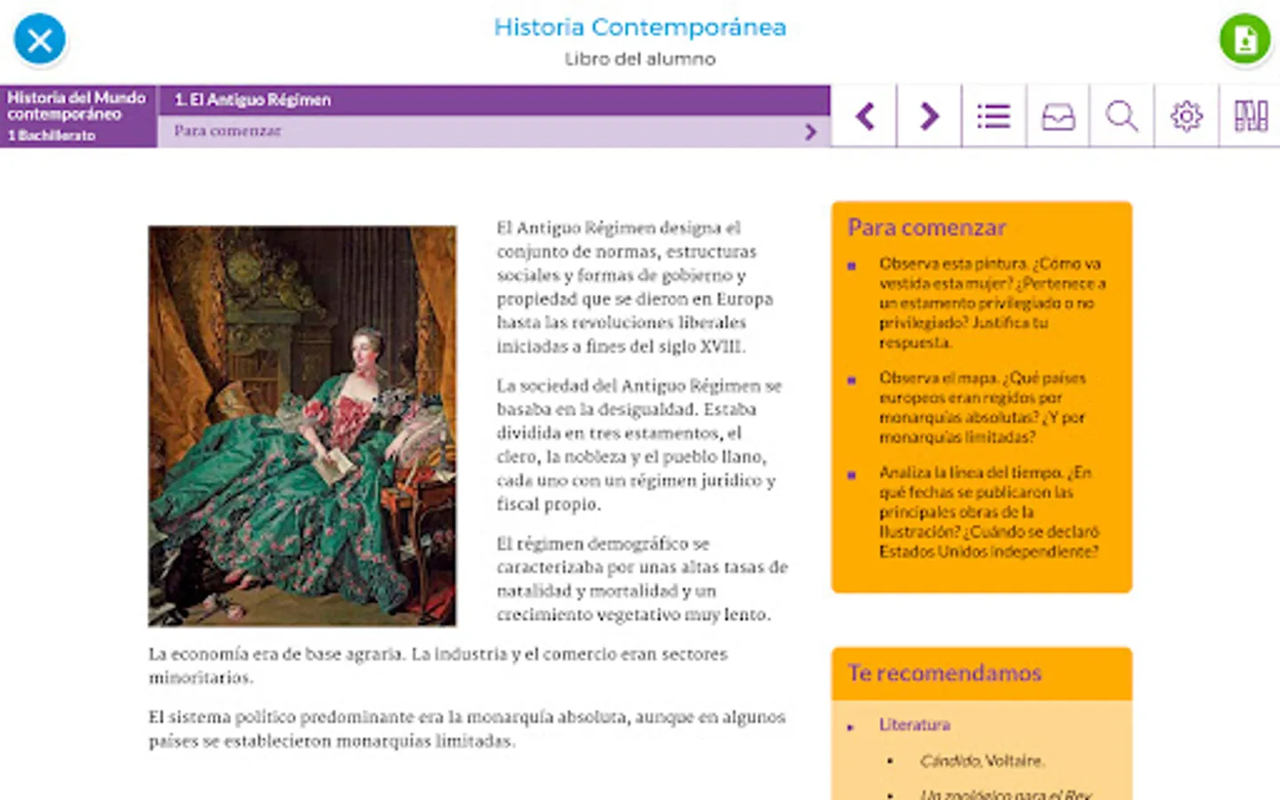Click paragraph starting 'El sistema político predominante'
Screen dimensions: 1280x800
pyautogui.click(x=467, y=728)
